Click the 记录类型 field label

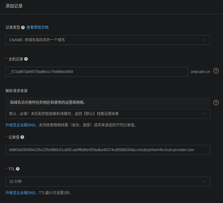[x=13, y=27]
